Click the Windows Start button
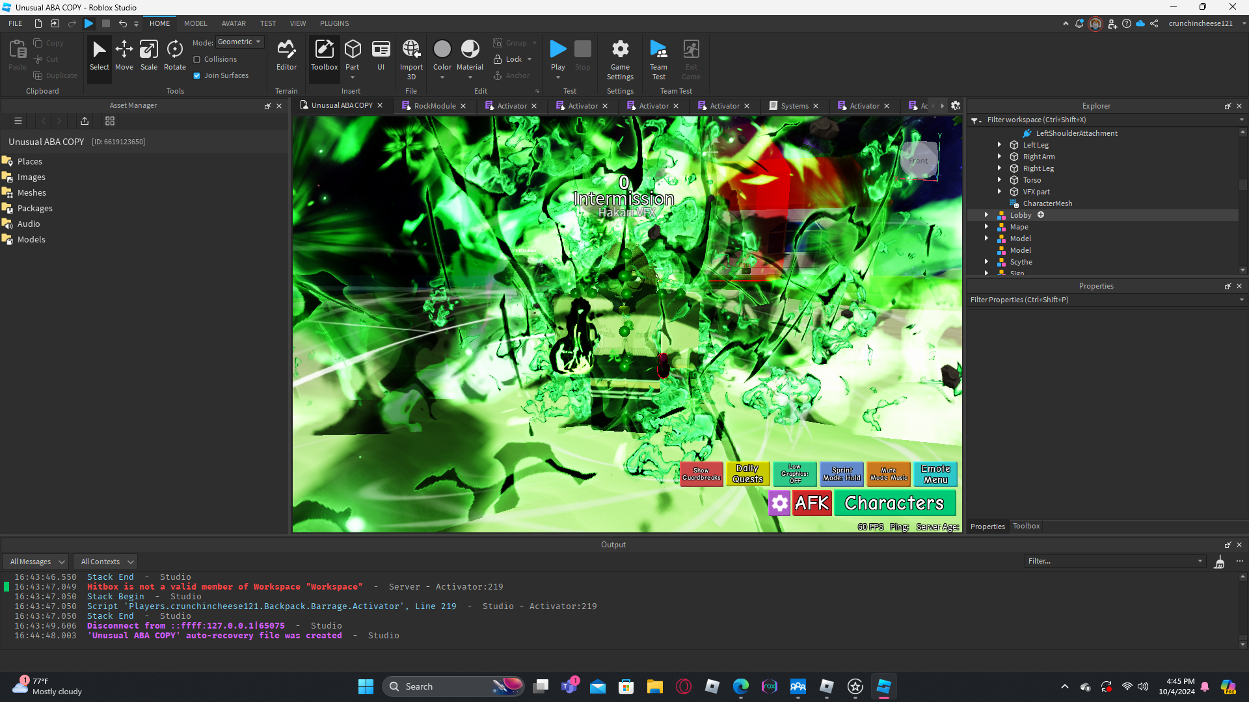 point(366,686)
